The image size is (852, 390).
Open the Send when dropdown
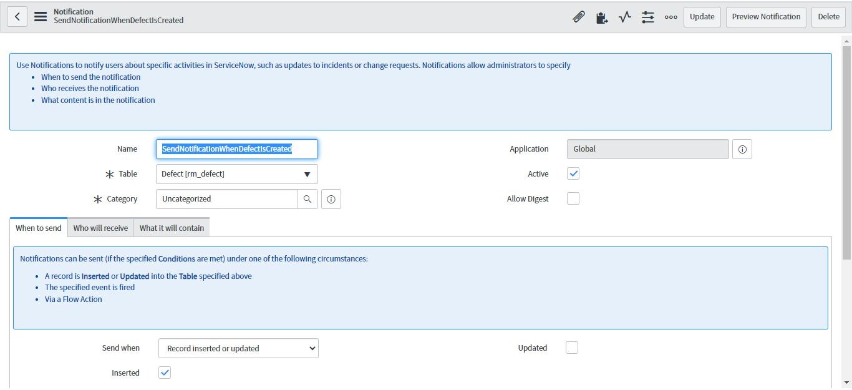[238, 348]
